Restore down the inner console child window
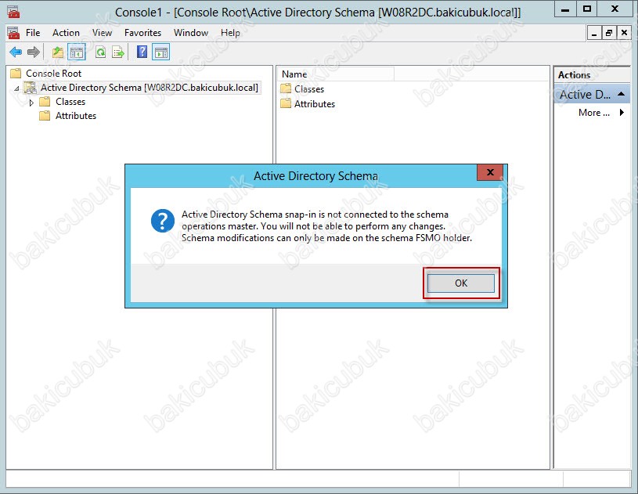Image resolution: width=638 pixels, height=494 pixels. coord(609,33)
